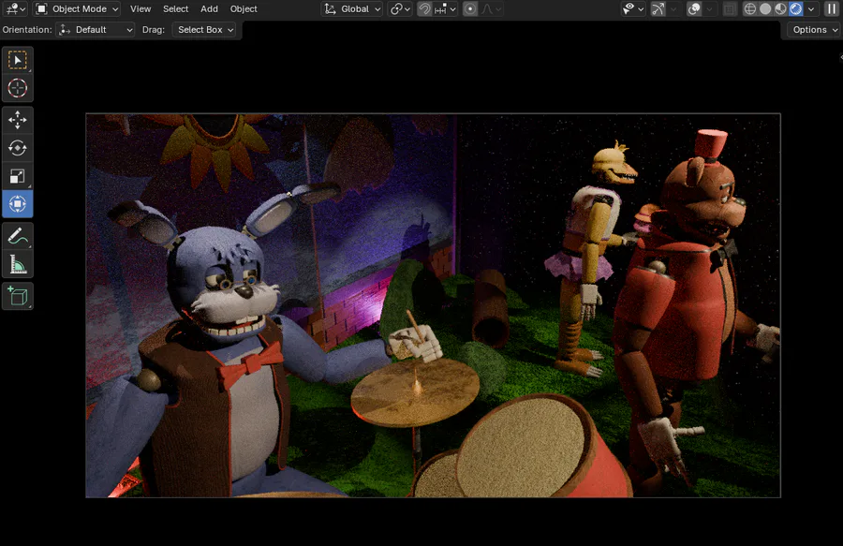This screenshot has height=546, width=843.
Task: Pause the viewport render preview
Action: pyautogui.click(x=832, y=8)
